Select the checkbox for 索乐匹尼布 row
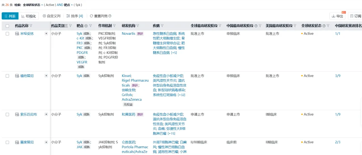Screen dimensions: 362x155 7,114
